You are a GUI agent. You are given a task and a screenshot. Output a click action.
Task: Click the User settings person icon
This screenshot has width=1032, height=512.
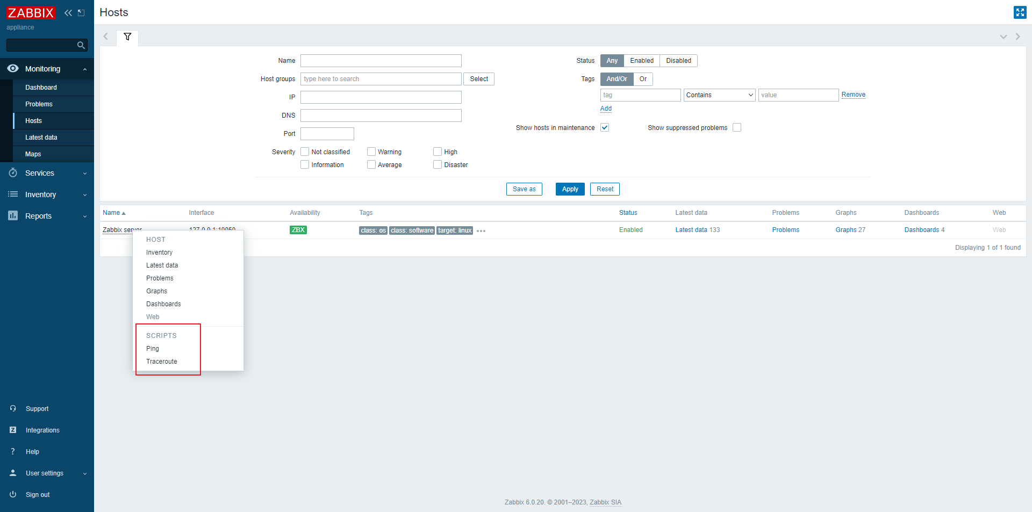tap(13, 473)
